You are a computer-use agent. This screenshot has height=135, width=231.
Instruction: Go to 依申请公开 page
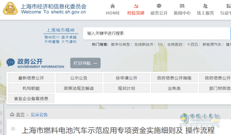point(126,78)
